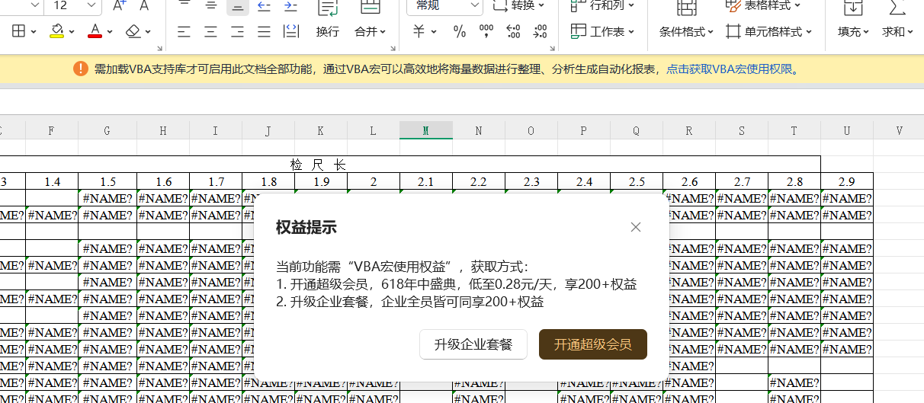
Task: Decrease decimal places icon
Action: [540, 31]
